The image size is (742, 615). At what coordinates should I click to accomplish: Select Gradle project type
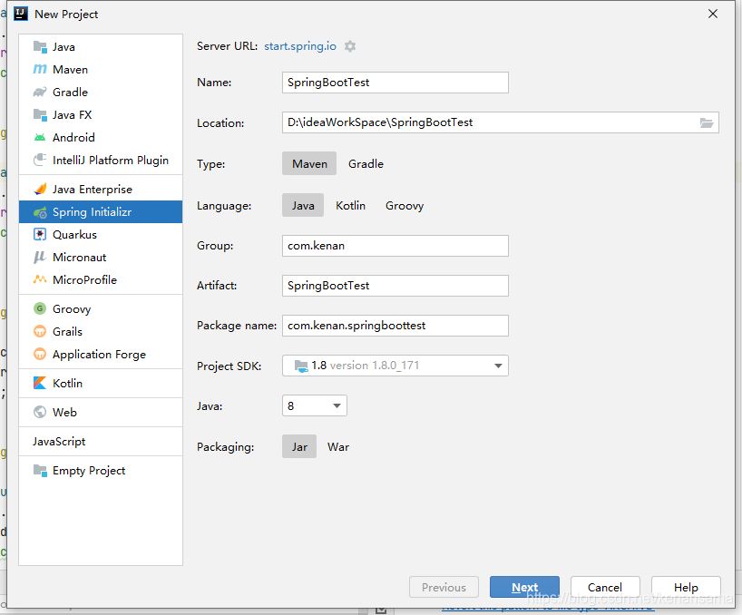tap(366, 163)
